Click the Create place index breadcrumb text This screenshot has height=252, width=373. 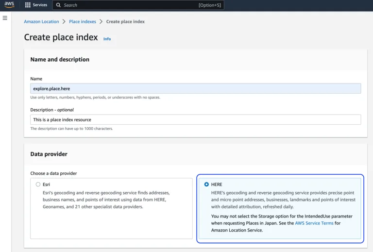coord(125,22)
